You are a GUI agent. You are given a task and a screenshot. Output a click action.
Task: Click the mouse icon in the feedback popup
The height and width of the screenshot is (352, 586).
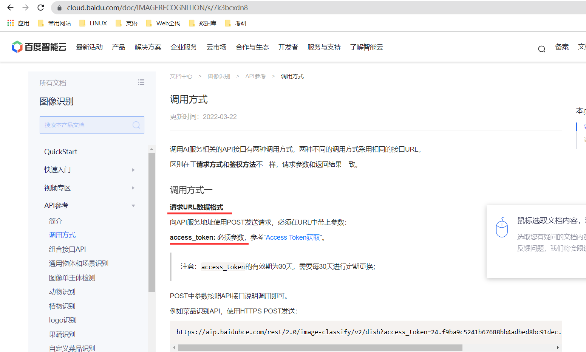(502, 227)
